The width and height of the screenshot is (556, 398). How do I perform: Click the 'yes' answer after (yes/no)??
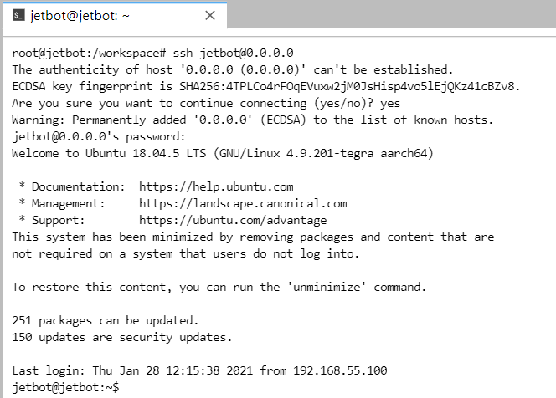pyautogui.click(x=390, y=103)
